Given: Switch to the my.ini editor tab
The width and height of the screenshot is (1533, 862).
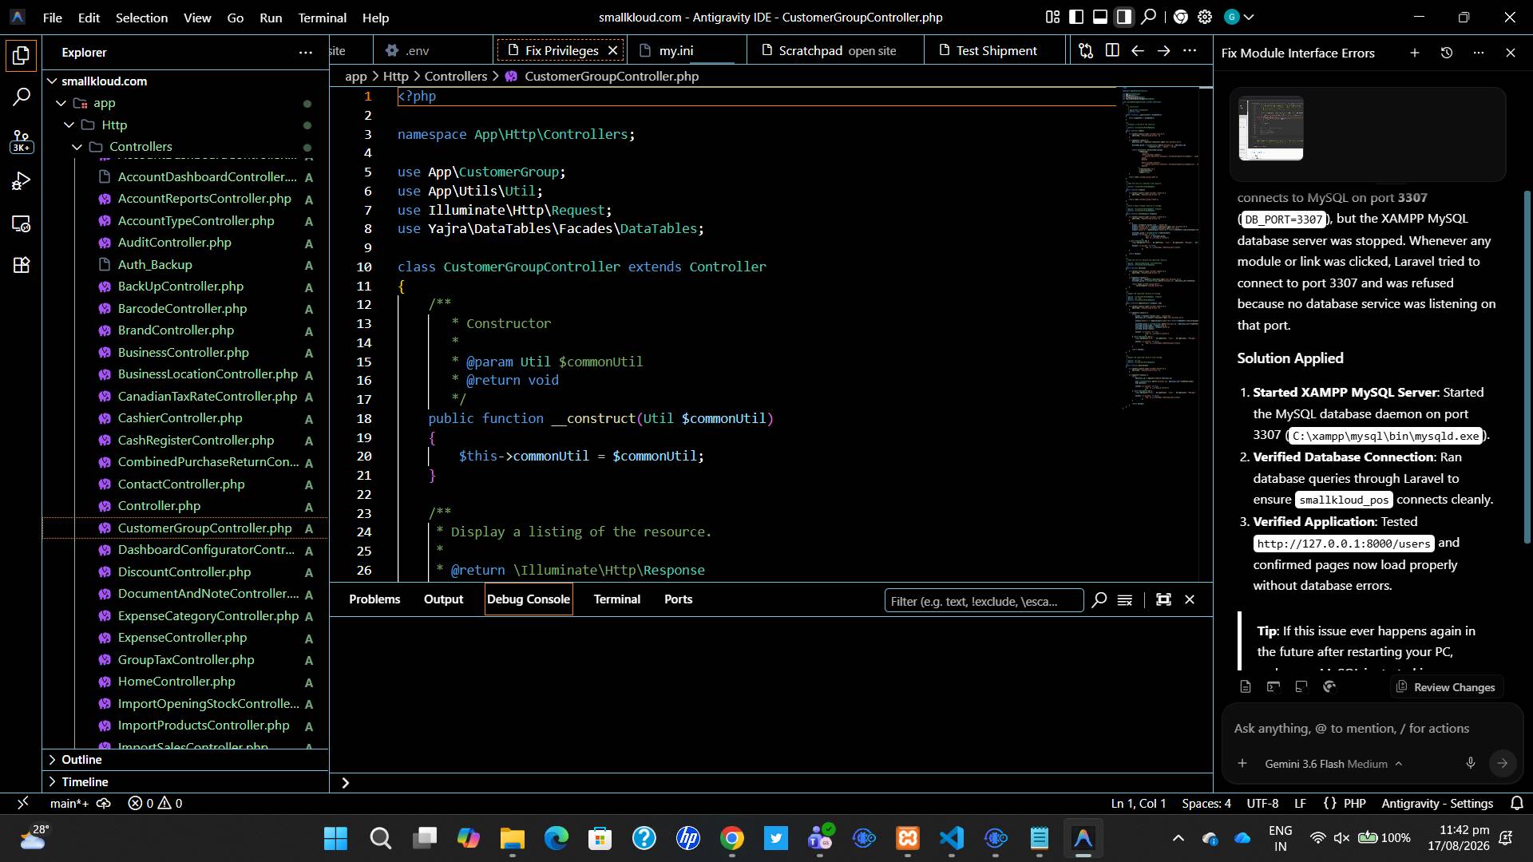Looking at the screenshot, I should coord(676,50).
